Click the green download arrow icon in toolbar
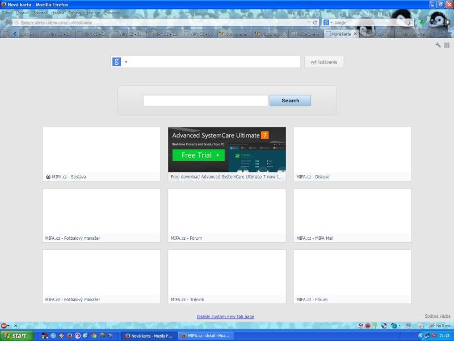 point(422,23)
